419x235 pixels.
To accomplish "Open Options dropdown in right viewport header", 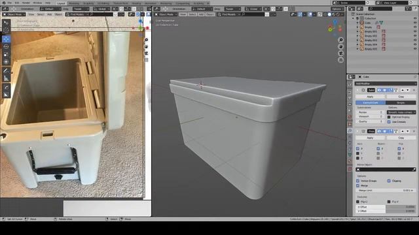I will 338,9.
